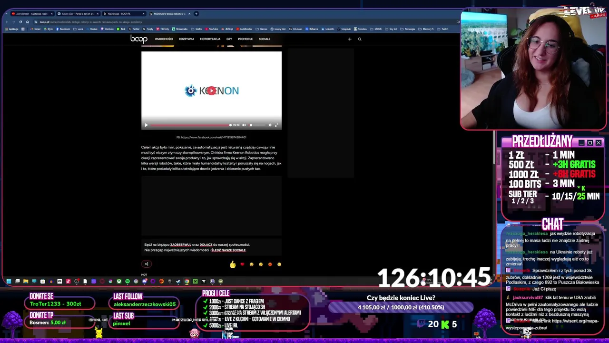The width and height of the screenshot is (609, 343).
Task: Enter video fullscreen mode
Action: coord(276,125)
